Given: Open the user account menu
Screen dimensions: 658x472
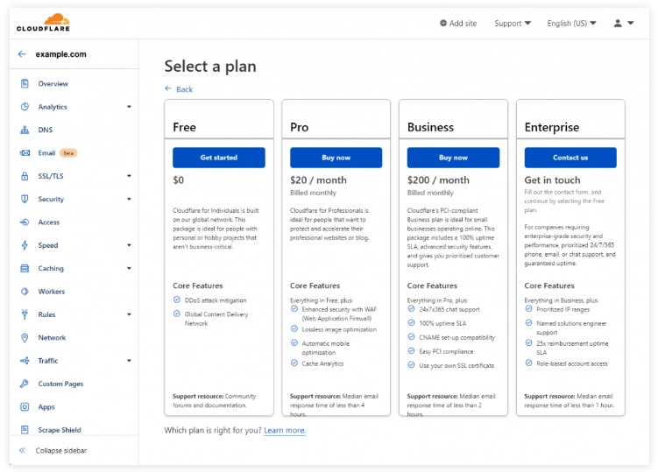Looking at the screenshot, I should coord(624,24).
